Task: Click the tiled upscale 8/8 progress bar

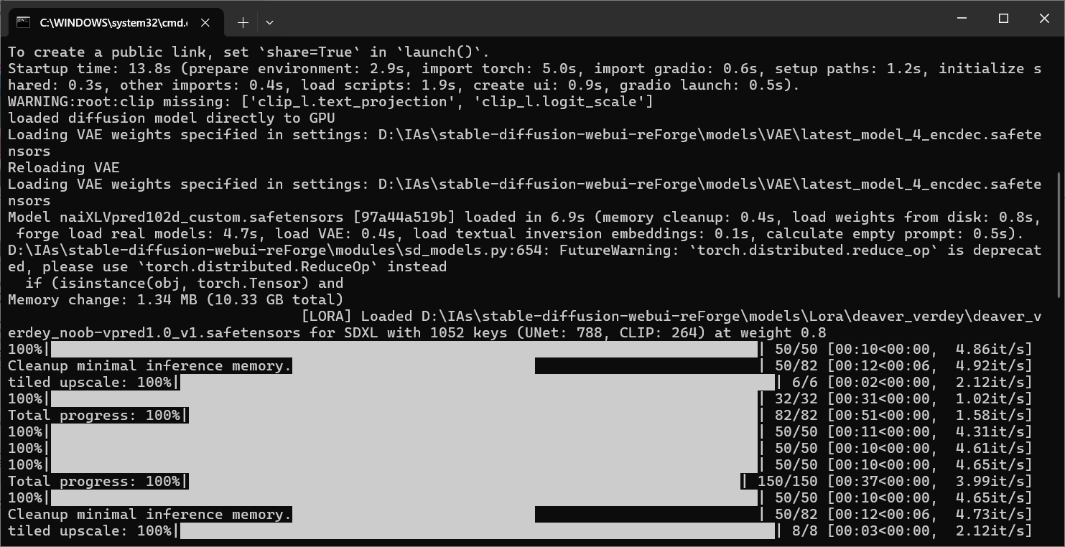Action: [478, 531]
